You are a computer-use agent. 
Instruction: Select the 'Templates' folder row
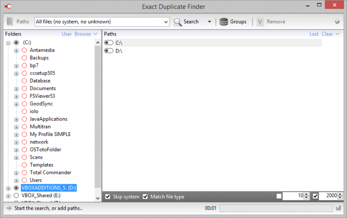pos(42,165)
